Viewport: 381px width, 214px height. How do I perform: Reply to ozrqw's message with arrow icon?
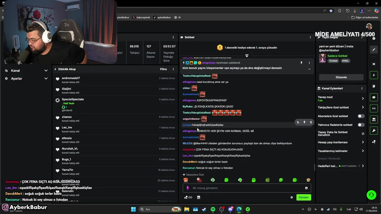298,122
